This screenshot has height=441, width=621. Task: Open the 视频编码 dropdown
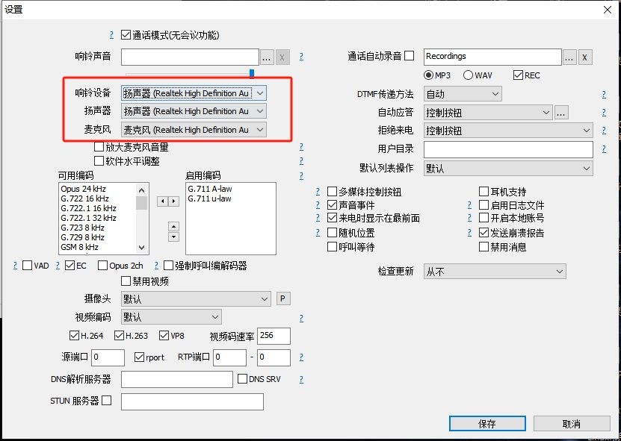(171, 317)
